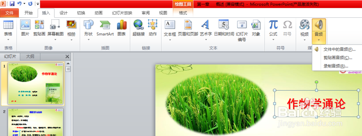362x136 pixels.
Task: Switch to the 开始 home tab
Action: pyautogui.click(x=28, y=13)
